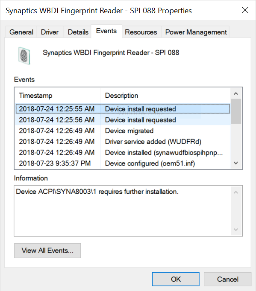Screen dimensions: 256x291
Task: Open the Driver tab
Action: pos(50,32)
